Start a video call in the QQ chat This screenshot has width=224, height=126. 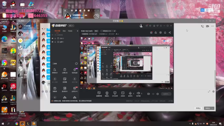coord(207,26)
